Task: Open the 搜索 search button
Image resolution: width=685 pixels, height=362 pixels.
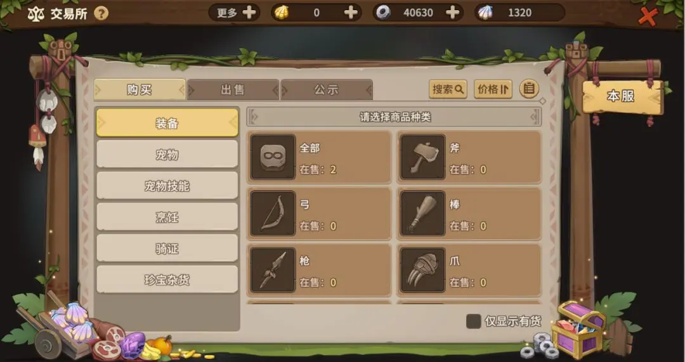Action: [448, 89]
